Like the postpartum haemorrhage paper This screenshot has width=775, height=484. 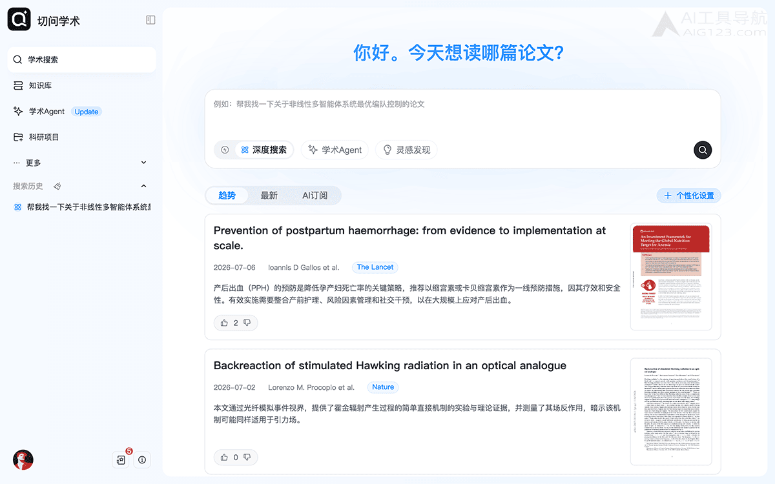pyautogui.click(x=224, y=323)
